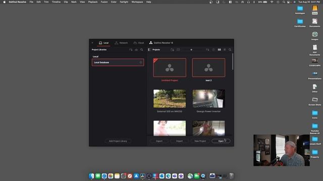The height and width of the screenshot is (181, 323).
Task: Click the Add Project Library button
Action: point(118,141)
